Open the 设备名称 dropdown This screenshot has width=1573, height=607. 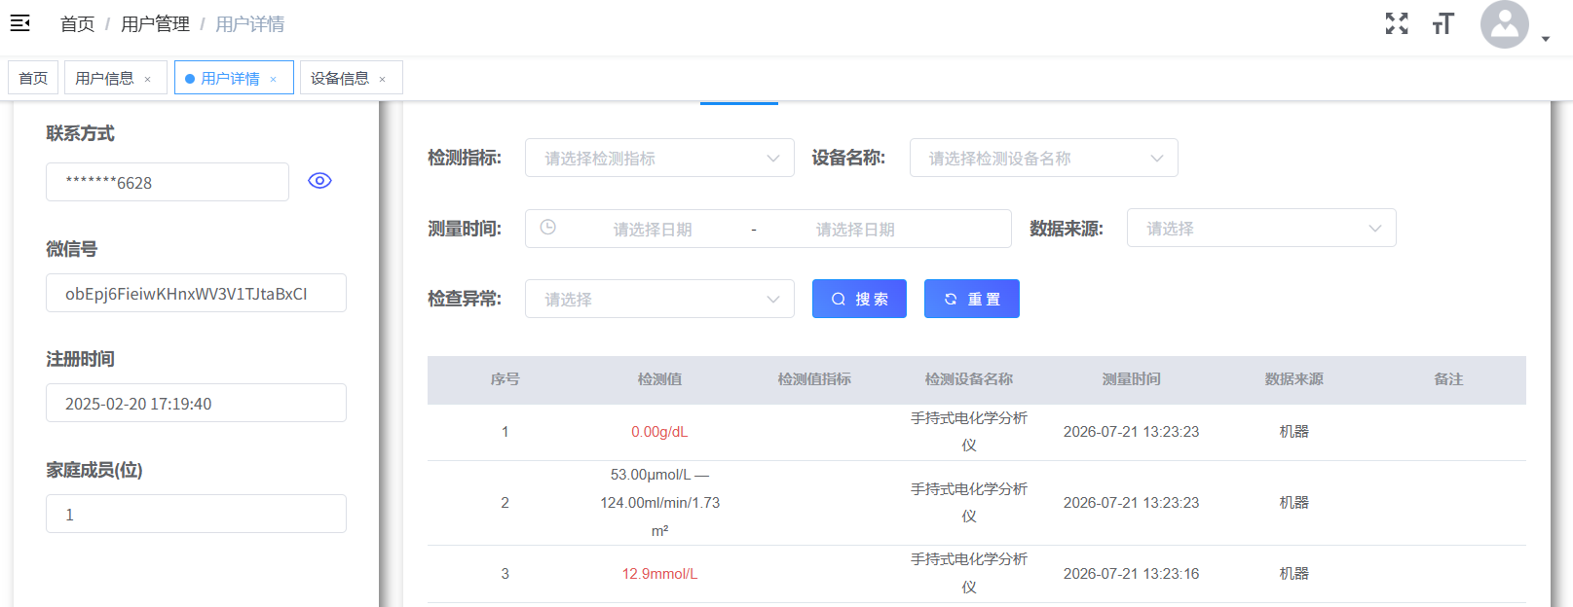1044,158
